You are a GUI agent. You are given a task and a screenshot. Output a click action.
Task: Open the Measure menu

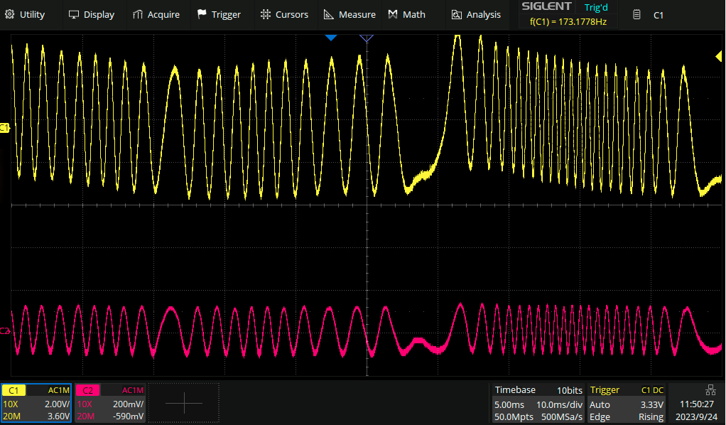pos(350,14)
